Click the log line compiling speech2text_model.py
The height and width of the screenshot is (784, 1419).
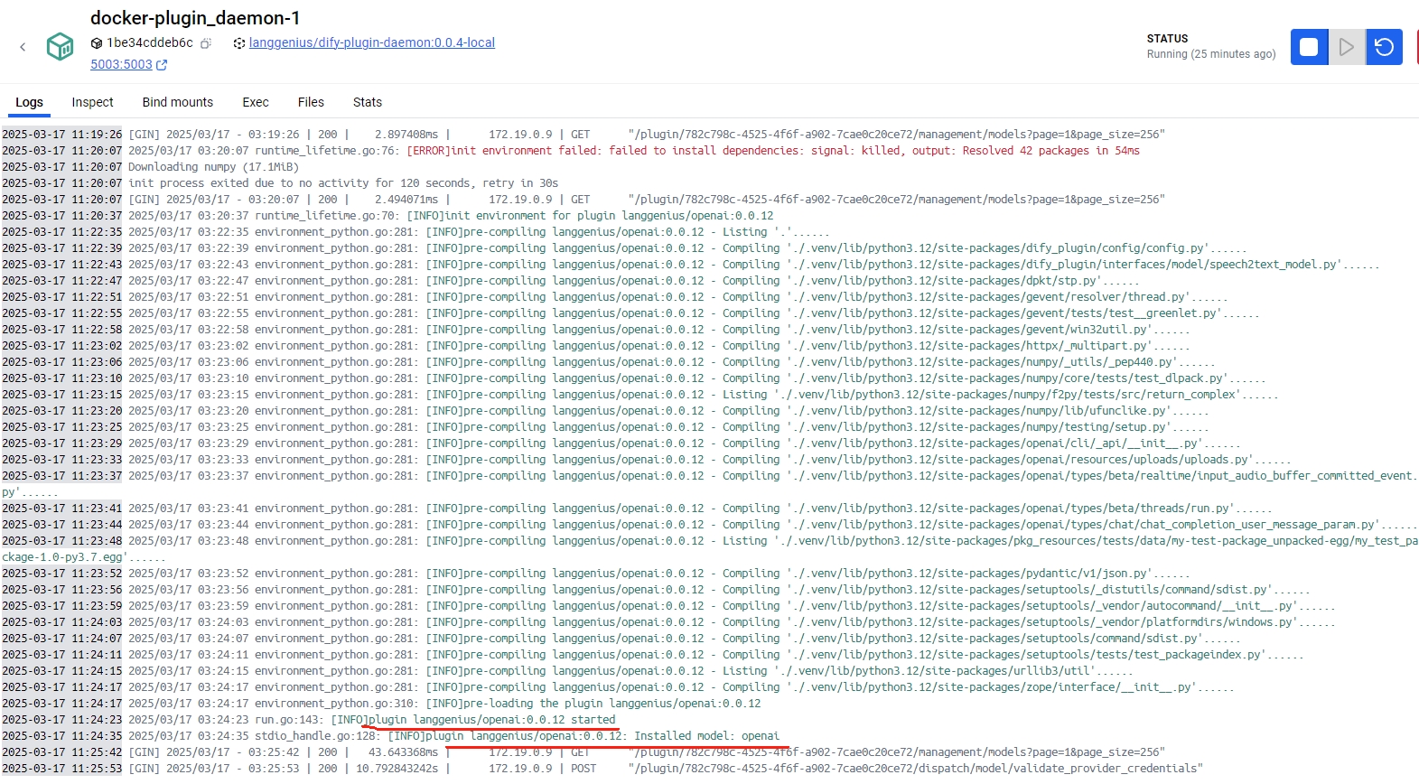[x=691, y=265]
